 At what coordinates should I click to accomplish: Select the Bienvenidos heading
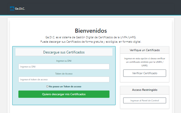pyautogui.click(x=91, y=31)
